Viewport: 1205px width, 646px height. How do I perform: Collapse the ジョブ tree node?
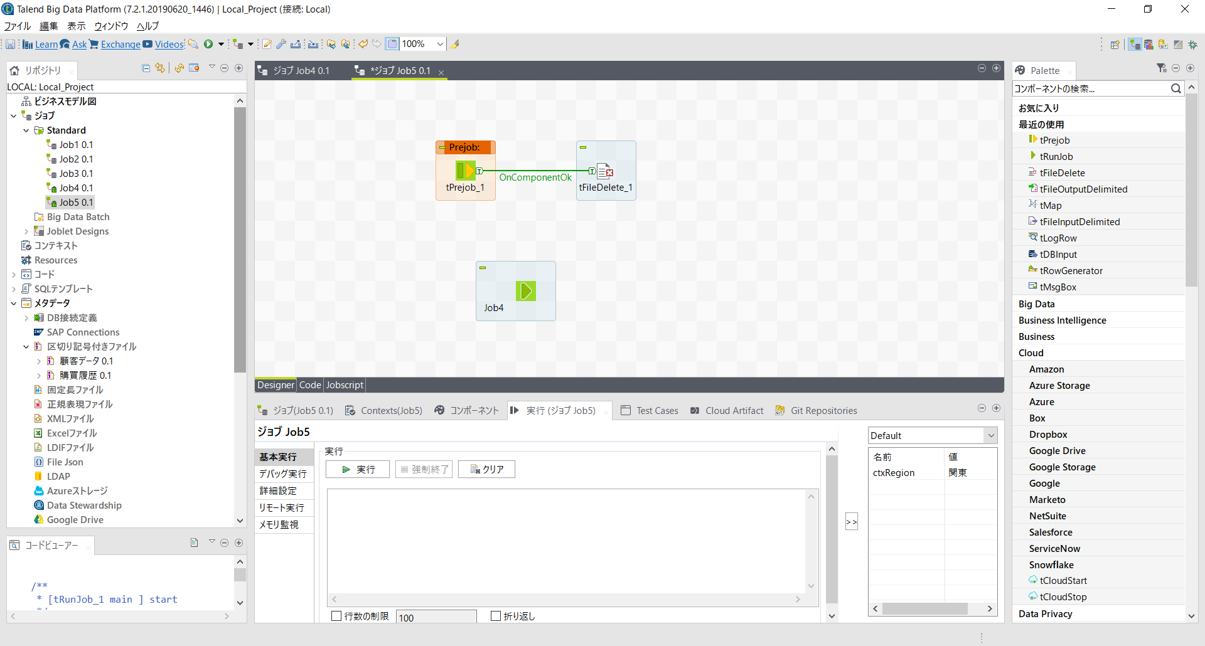(14, 116)
